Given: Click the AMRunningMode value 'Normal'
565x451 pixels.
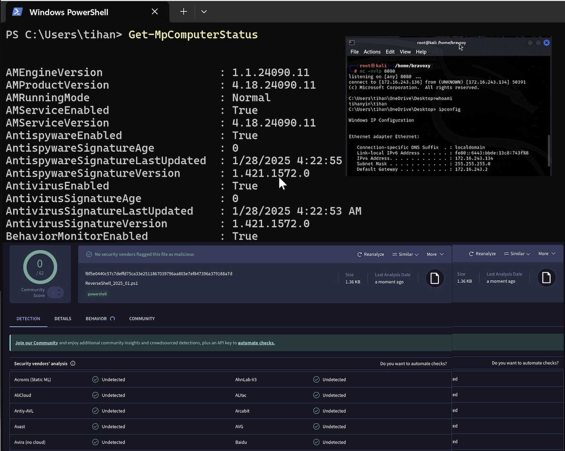Looking at the screenshot, I should [251, 98].
